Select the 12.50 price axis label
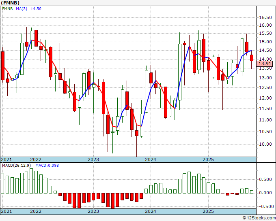The height and width of the screenshot is (221, 276). [265, 87]
